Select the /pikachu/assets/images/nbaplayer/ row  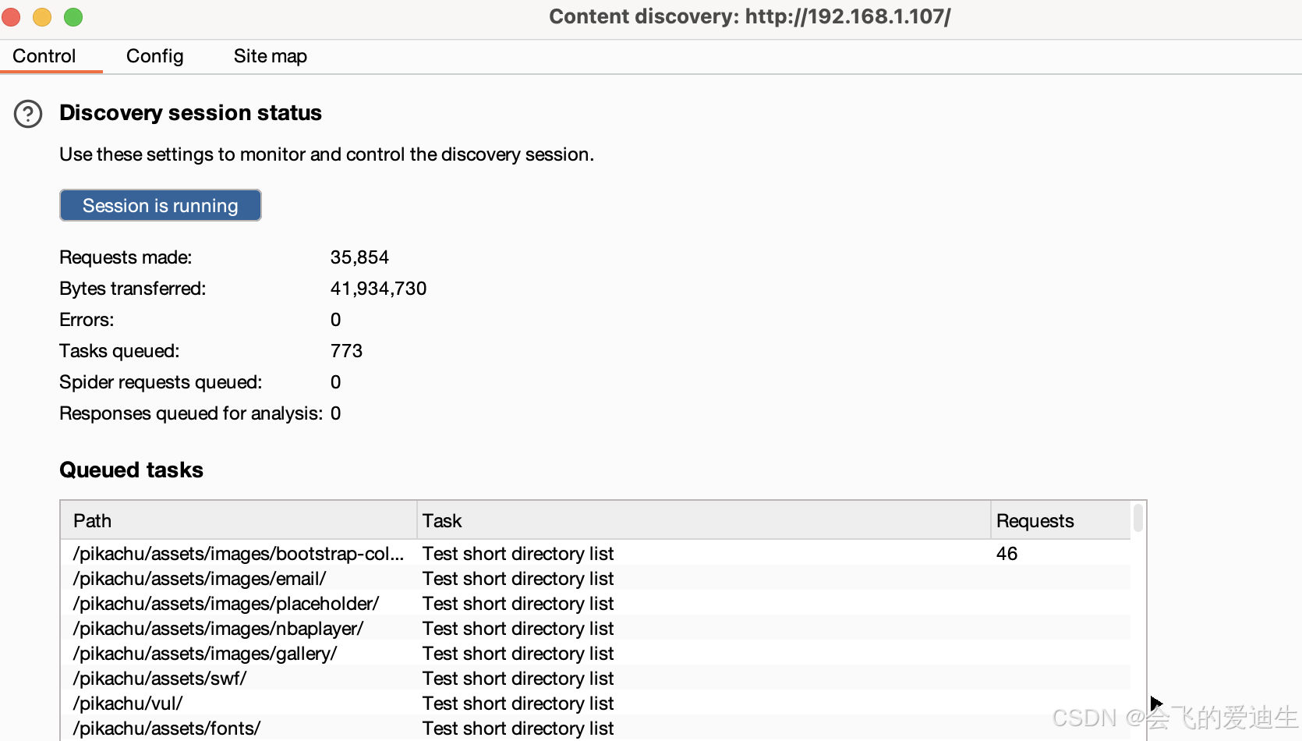(x=596, y=628)
